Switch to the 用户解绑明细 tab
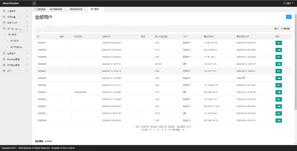Viewport: 297px width, 151px height. (55, 10)
